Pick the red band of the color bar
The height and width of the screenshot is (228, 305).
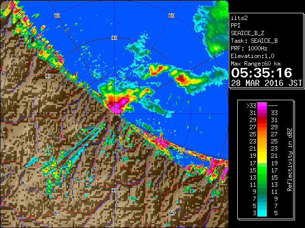[262, 120]
